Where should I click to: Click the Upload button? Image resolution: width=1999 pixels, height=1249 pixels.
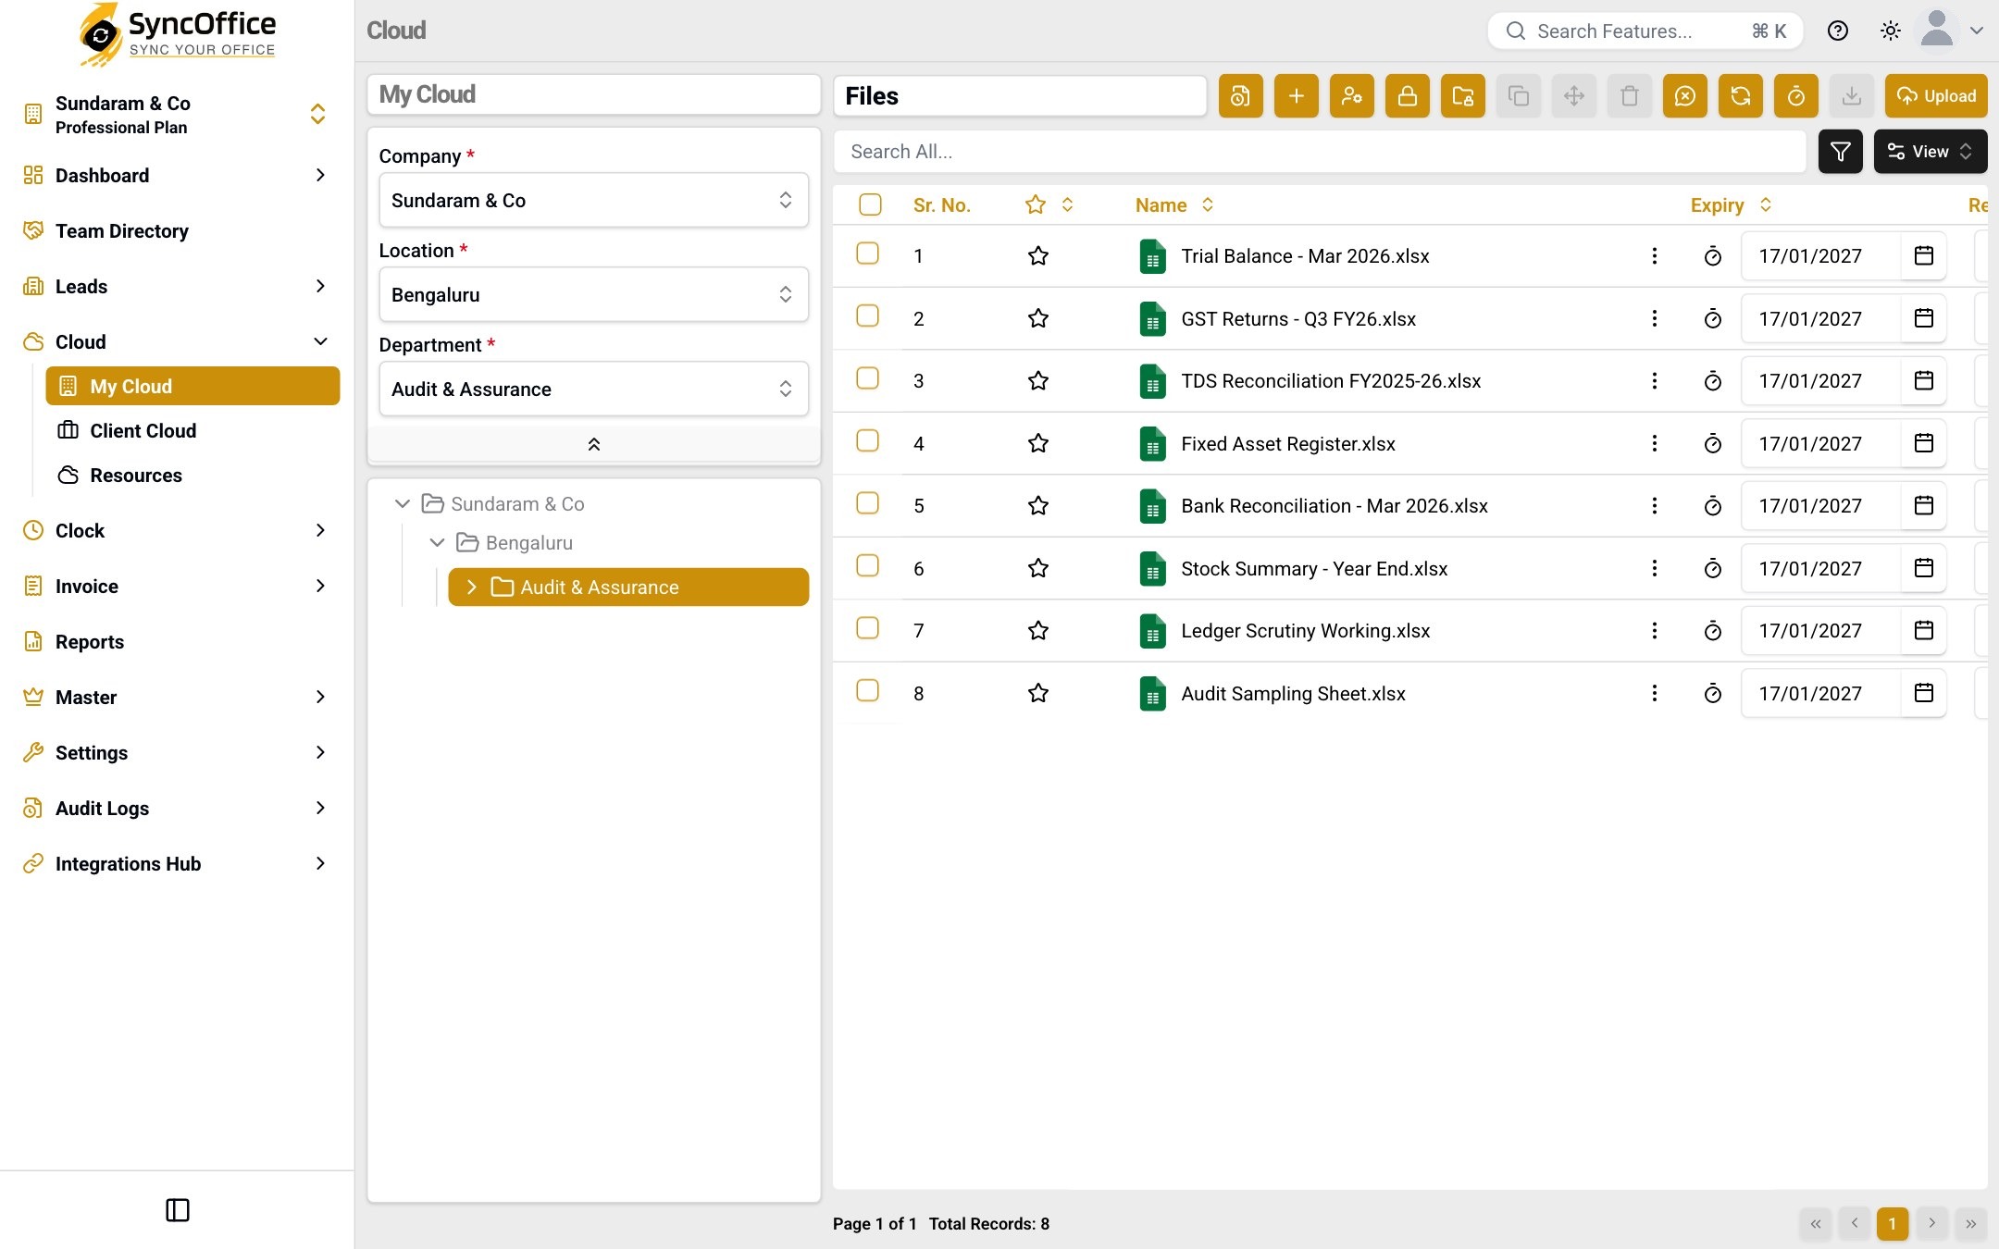coord(1936,96)
